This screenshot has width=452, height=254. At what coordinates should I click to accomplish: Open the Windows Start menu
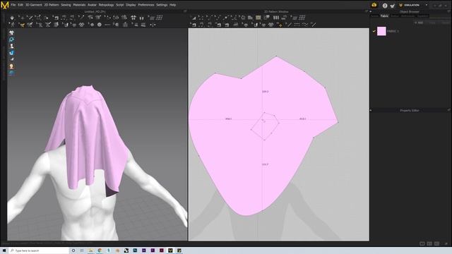4,250
